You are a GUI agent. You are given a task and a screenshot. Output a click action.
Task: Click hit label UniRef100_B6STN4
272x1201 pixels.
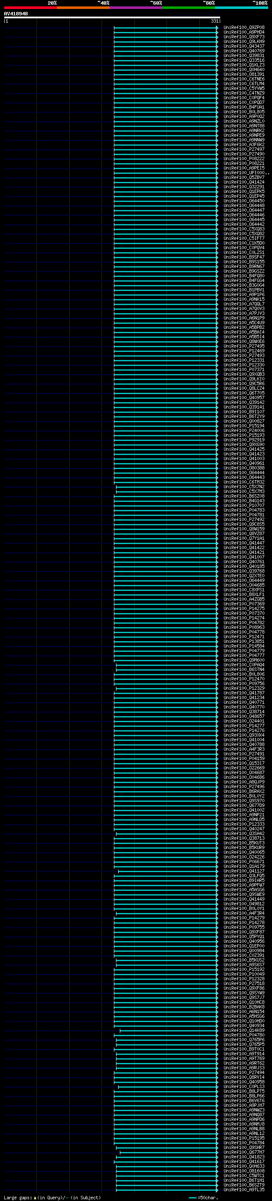click(244, 669)
